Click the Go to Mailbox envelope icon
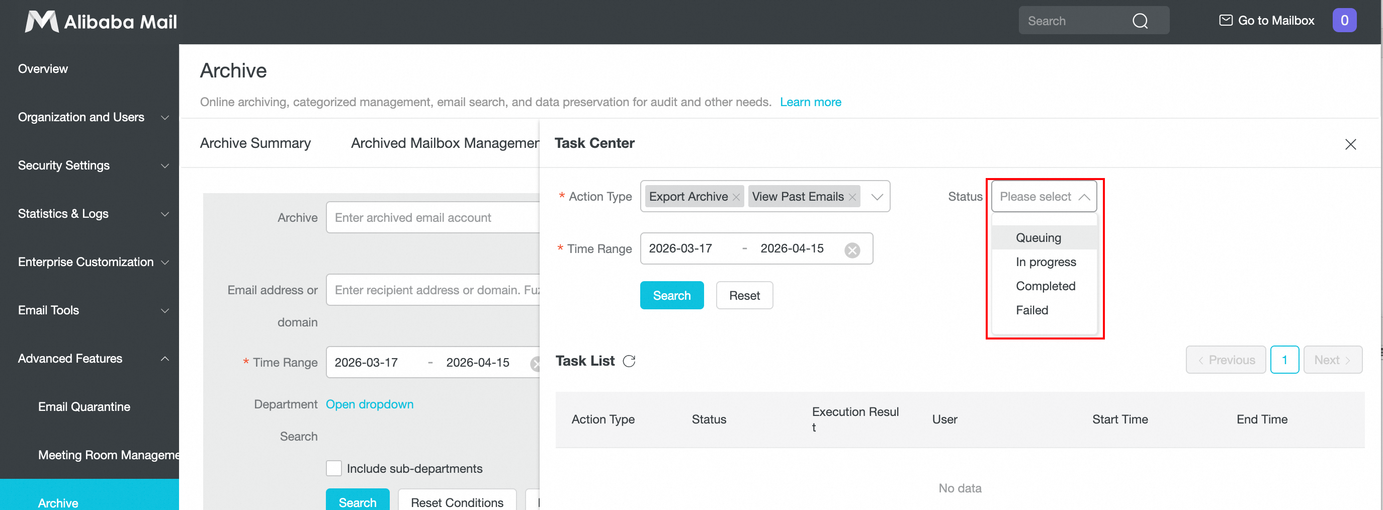 click(x=1226, y=21)
